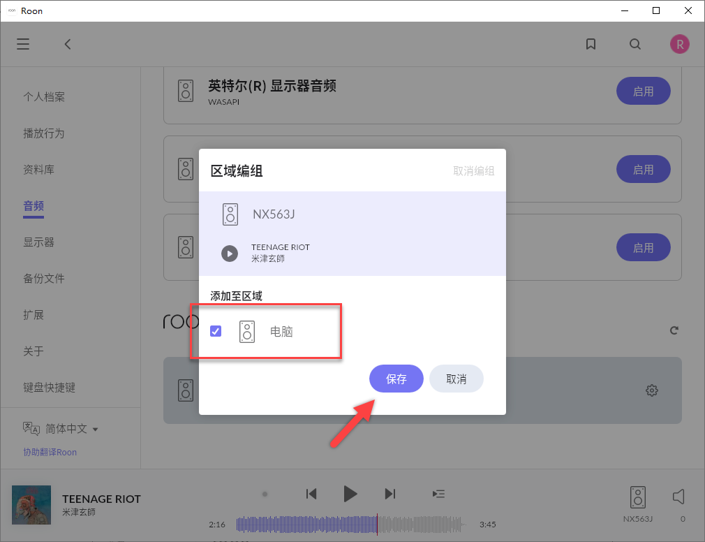Click artist 米津玄師 in footer
This screenshot has width=705, height=542.
coord(79,512)
